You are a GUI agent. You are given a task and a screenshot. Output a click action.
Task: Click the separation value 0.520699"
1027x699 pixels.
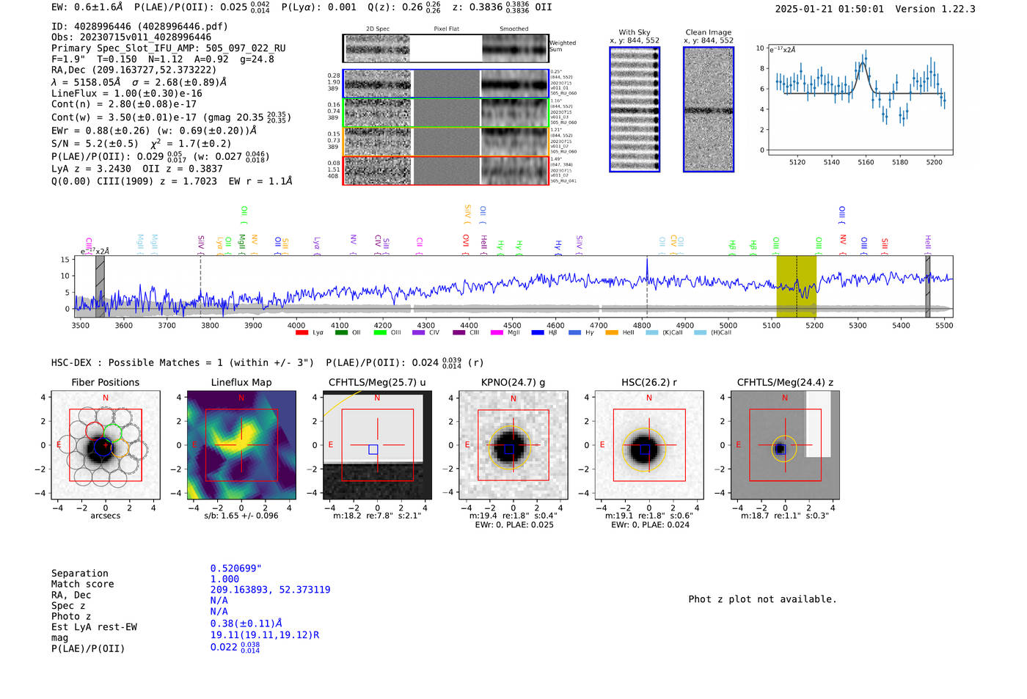[236, 568]
